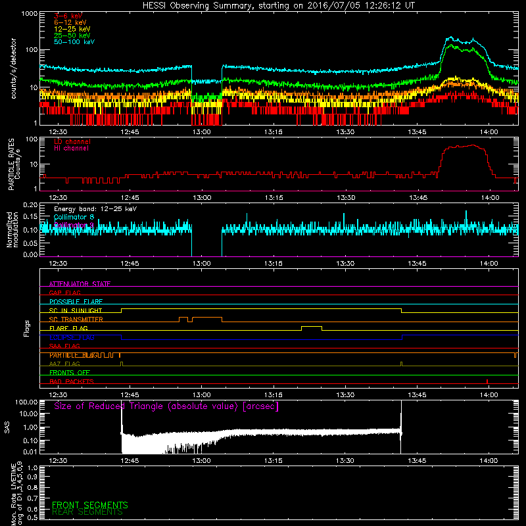Click 13:00 tick label under modulation plot

click(x=201, y=264)
